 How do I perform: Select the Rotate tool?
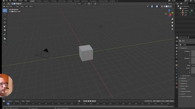(5, 22)
